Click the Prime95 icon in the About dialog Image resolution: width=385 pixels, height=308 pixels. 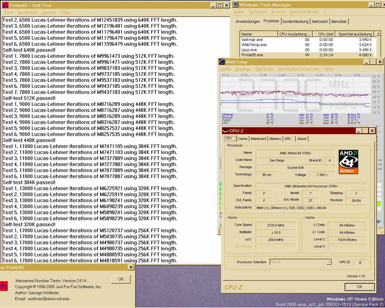pos(3,286)
